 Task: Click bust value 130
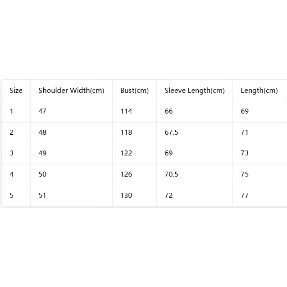[x=126, y=196]
